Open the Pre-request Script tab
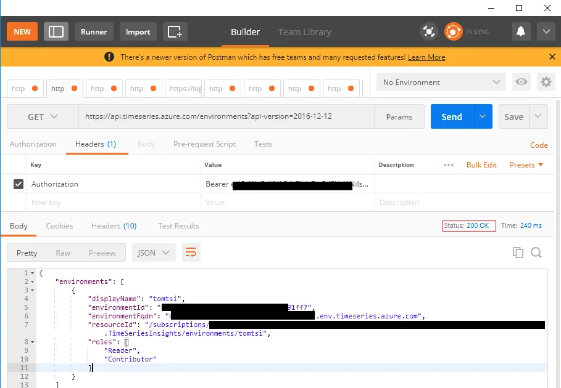 [x=204, y=144]
